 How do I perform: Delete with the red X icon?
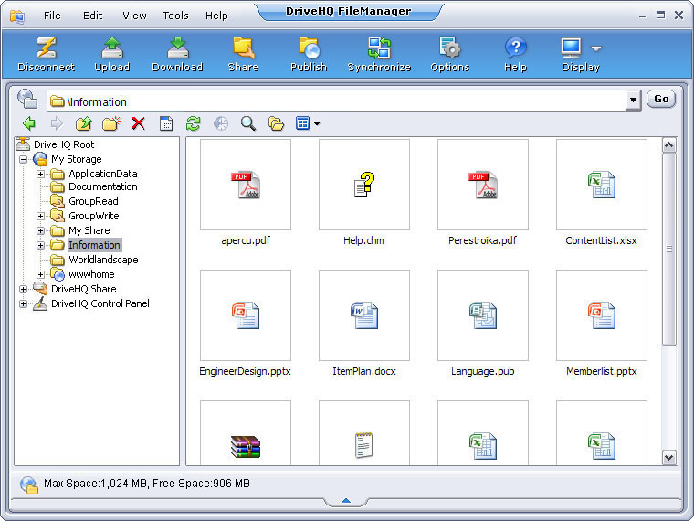[x=139, y=123]
